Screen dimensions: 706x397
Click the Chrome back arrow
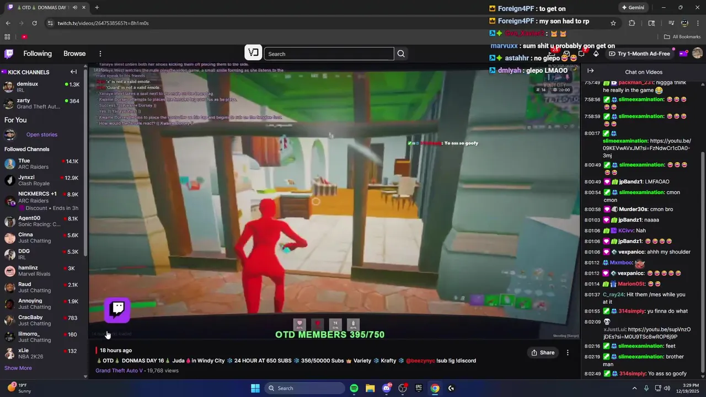click(x=8, y=23)
